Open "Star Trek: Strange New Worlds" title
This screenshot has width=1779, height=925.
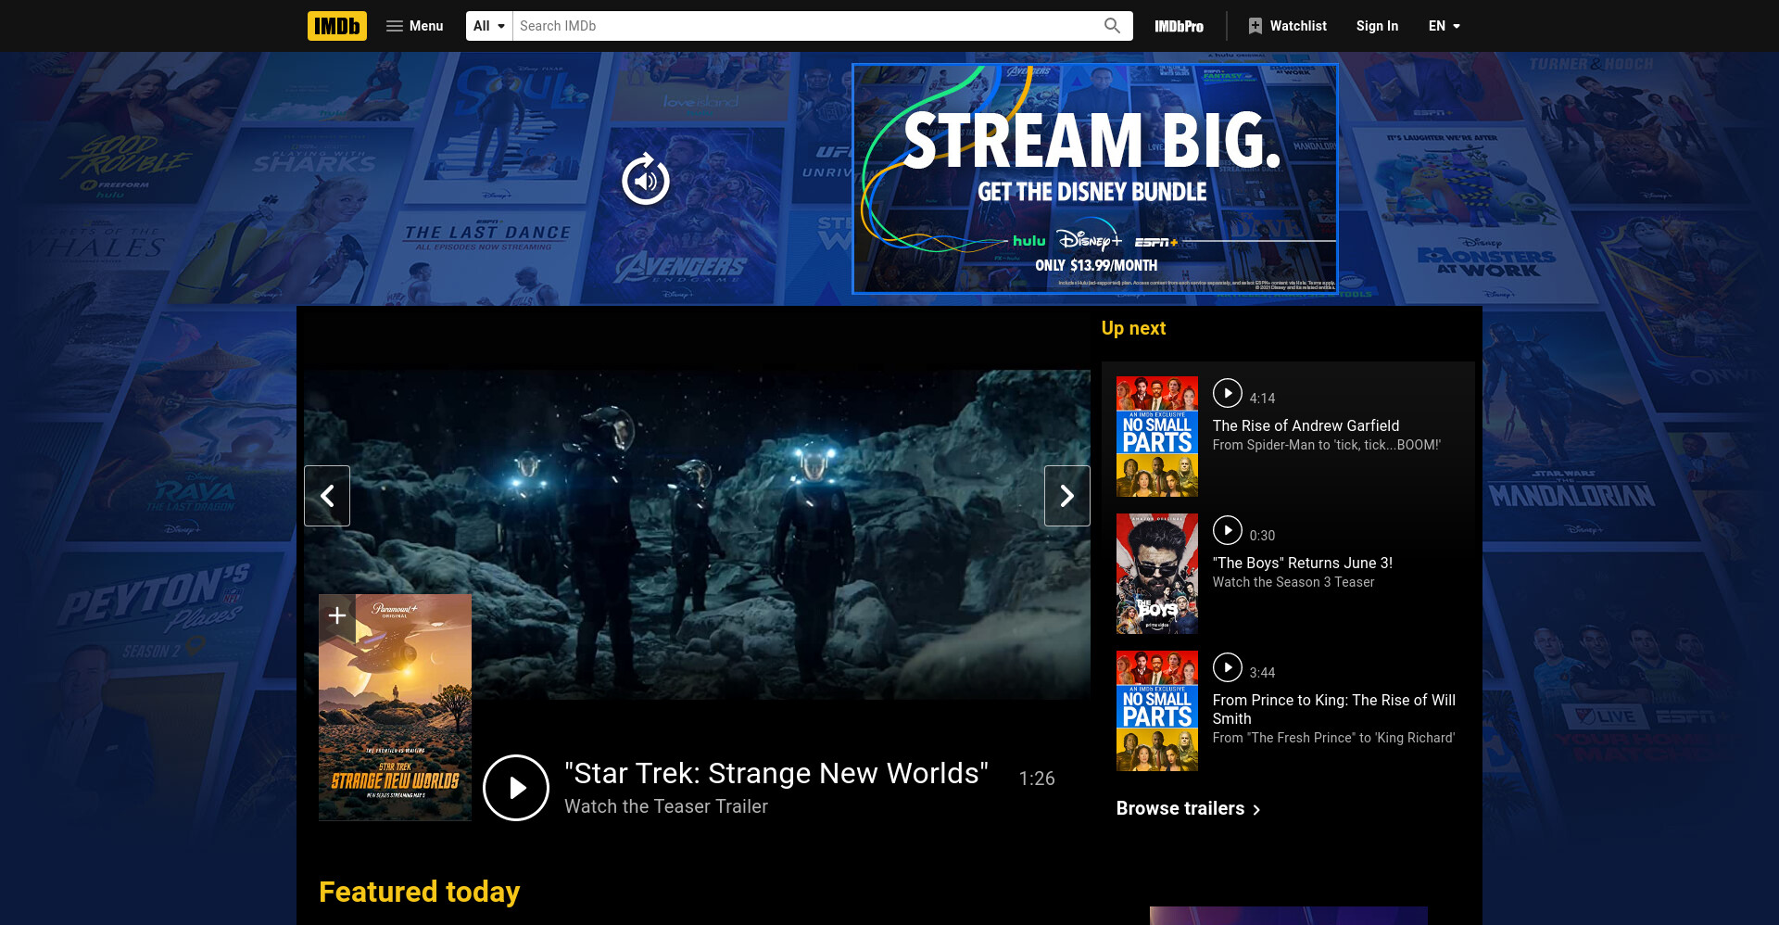click(776, 773)
